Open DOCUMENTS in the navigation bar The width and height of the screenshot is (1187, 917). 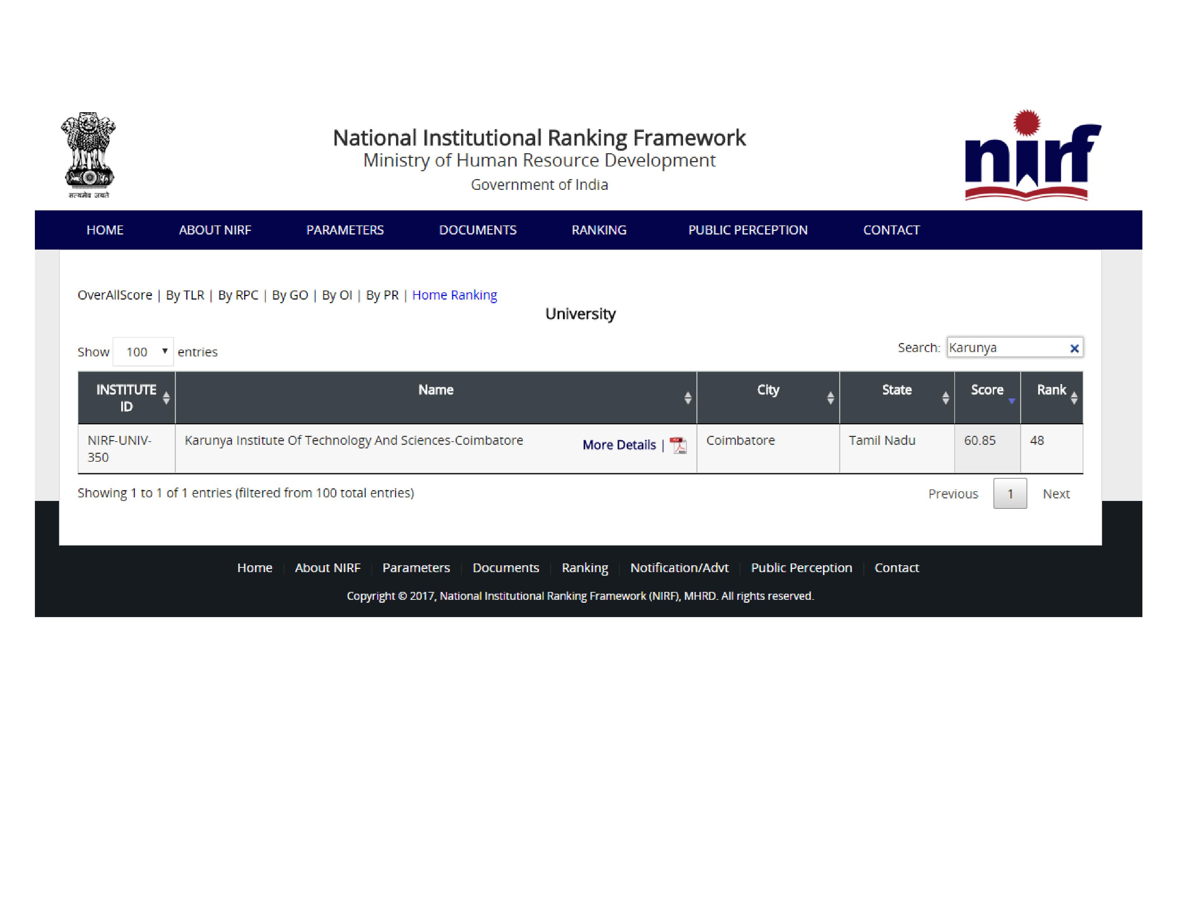[x=478, y=231]
